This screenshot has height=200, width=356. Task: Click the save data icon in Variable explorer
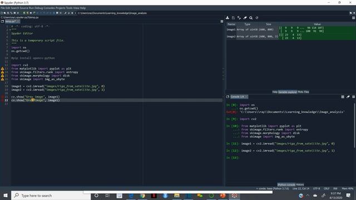coord(233,18)
